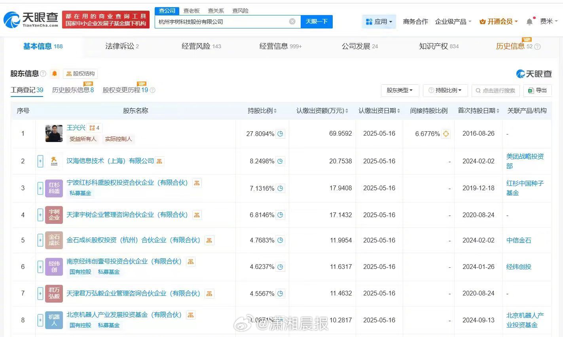Switch to the 经营风险 tab

(x=201, y=46)
